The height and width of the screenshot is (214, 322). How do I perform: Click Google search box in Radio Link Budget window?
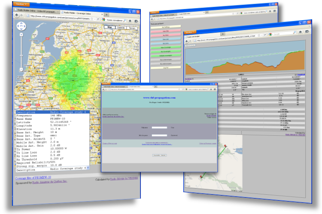[283, 33]
